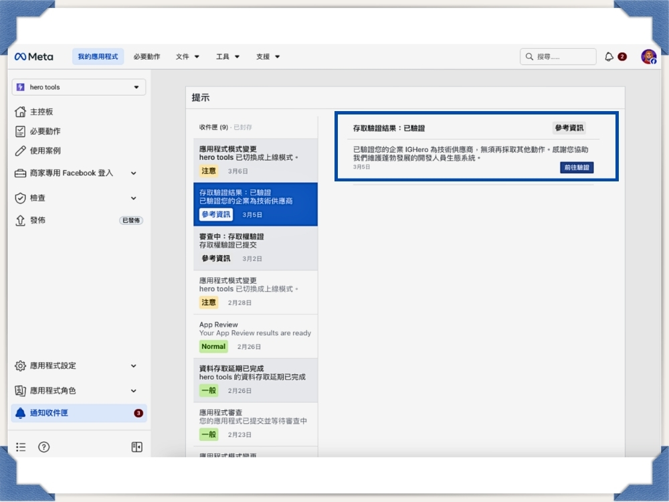Open the 主控板 (dashboard) home icon
Viewport: 669px width, 502px height.
pyautogui.click(x=21, y=111)
